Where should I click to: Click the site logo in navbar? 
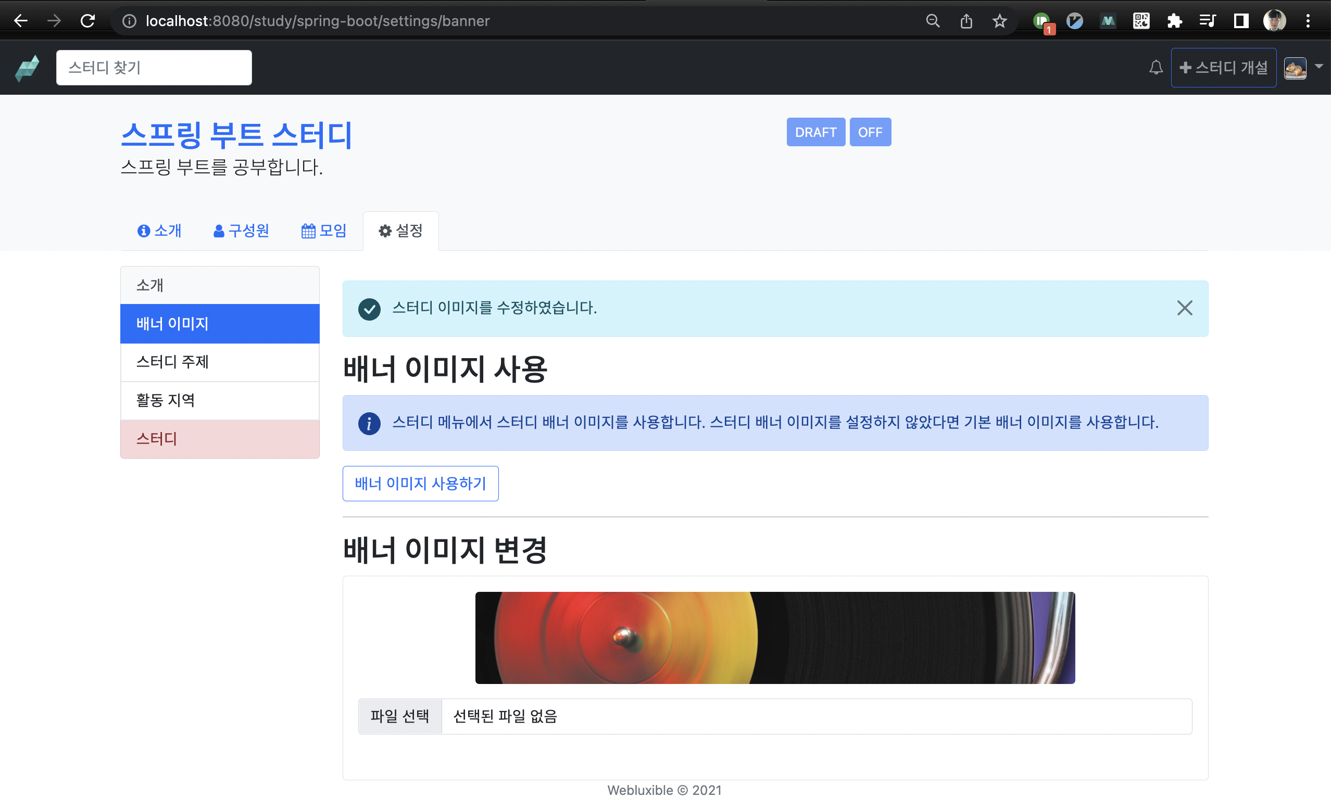[x=28, y=68]
